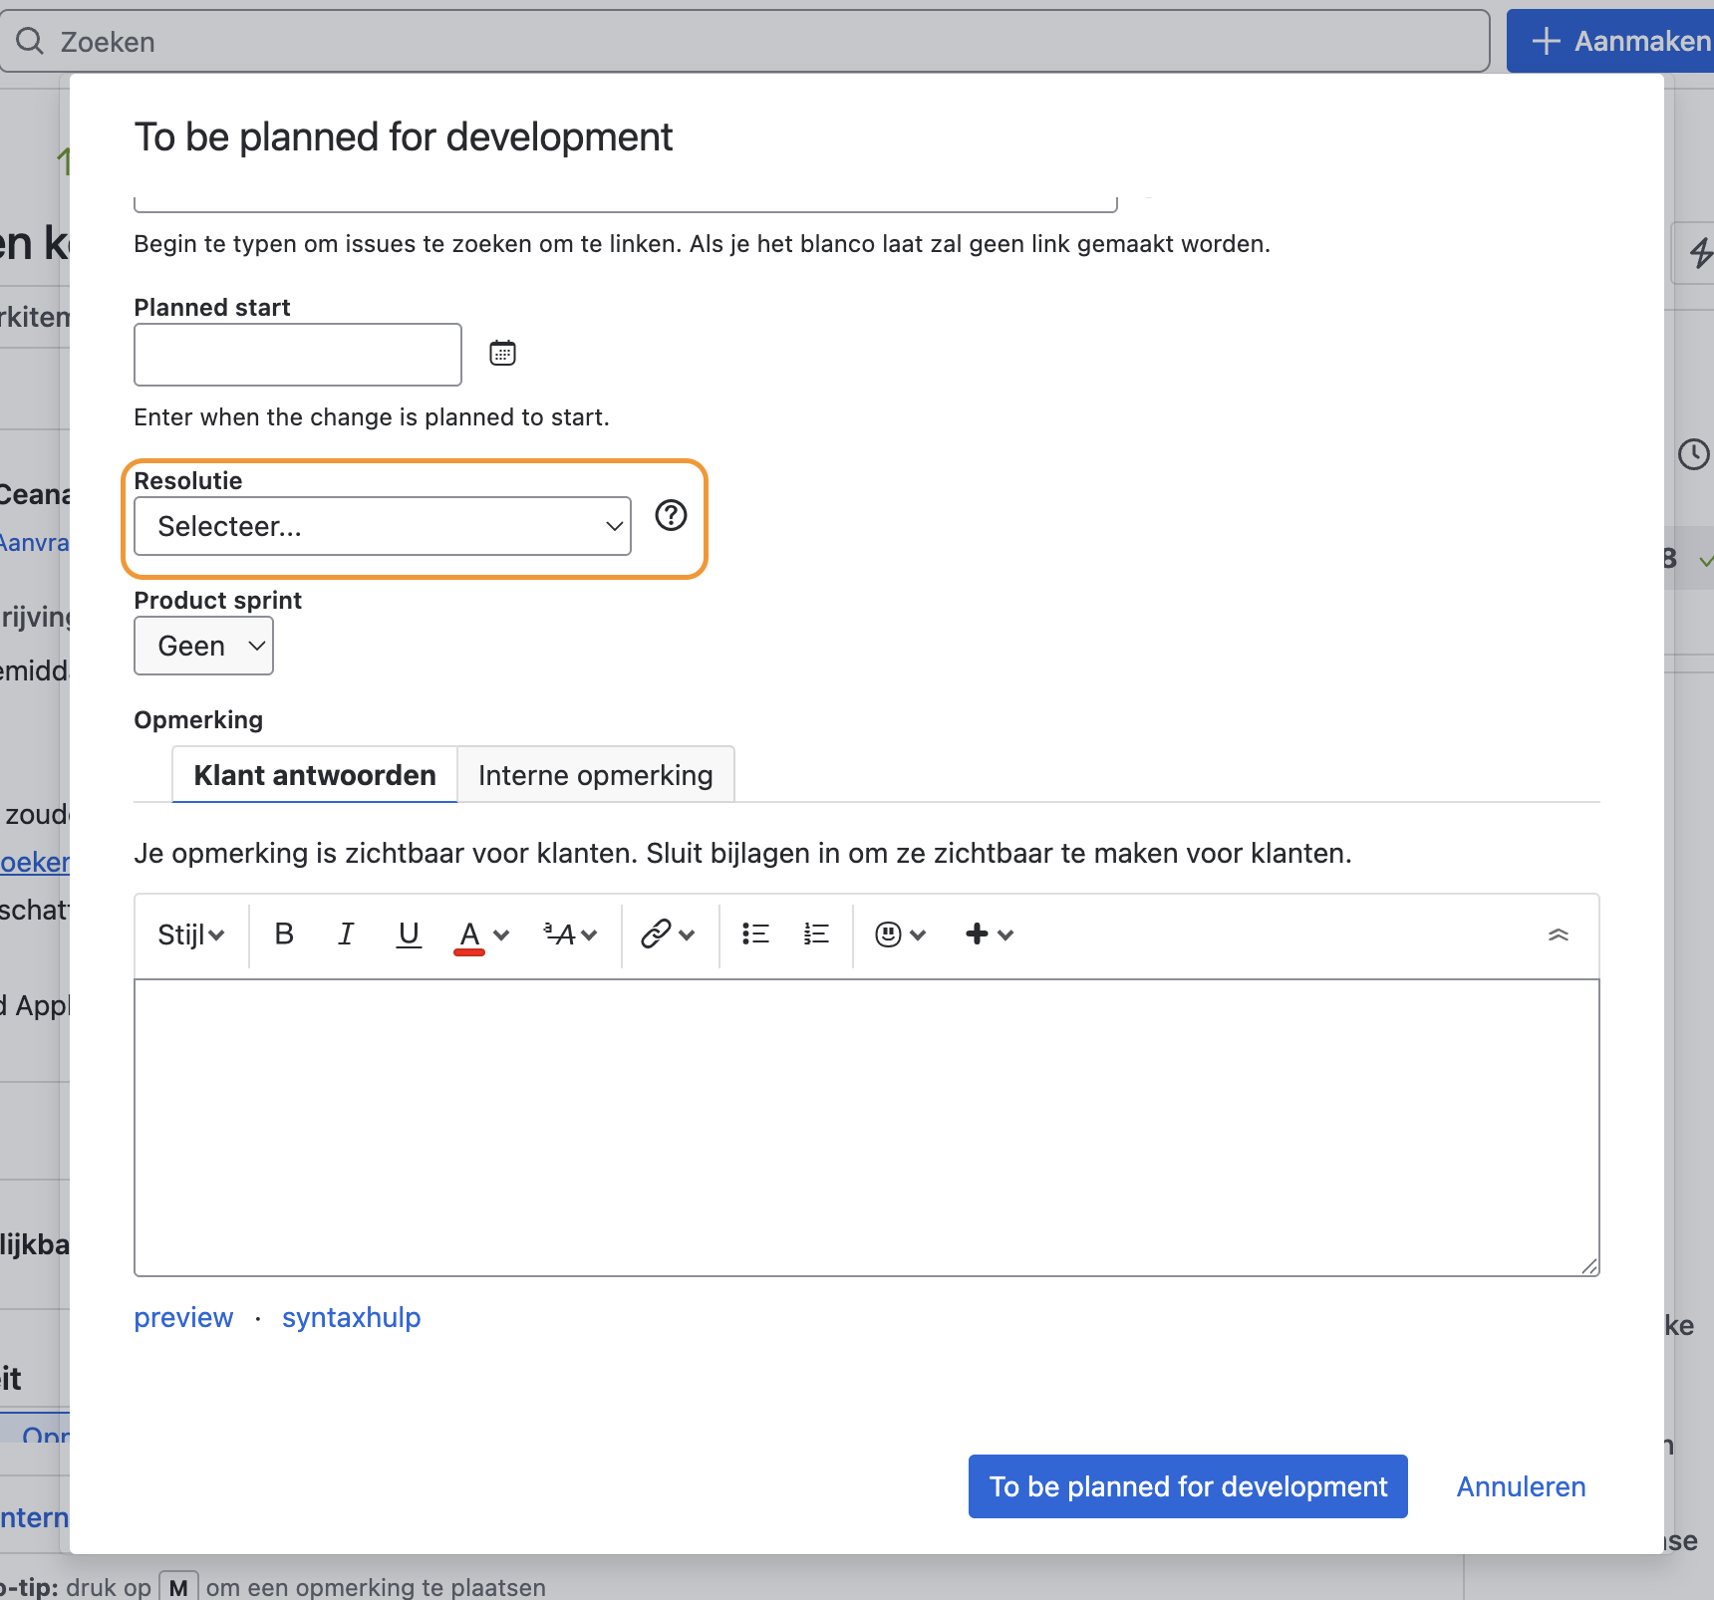The width and height of the screenshot is (1714, 1600).
Task: Select the Klant antwoorden tab
Action: (x=315, y=775)
